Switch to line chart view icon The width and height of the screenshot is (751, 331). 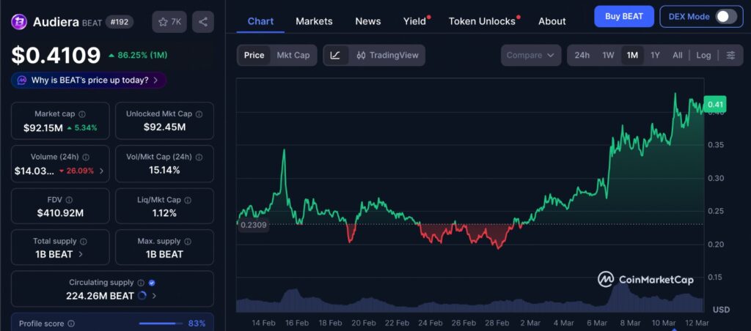pyautogui.click(x=335, y=55)
